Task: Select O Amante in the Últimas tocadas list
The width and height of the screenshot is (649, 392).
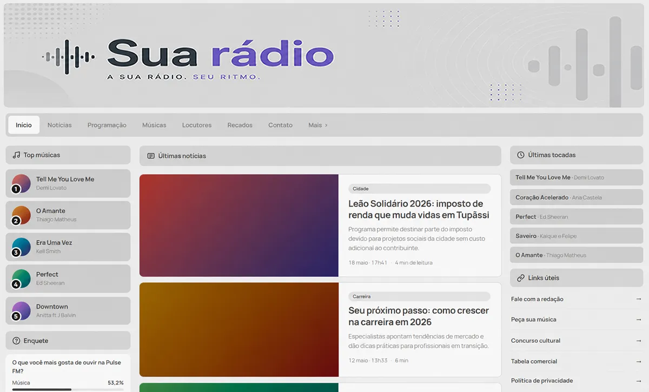Action: pyautogui.click(x=577, y=255)
